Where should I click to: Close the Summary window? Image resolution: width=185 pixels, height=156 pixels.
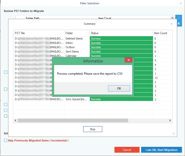coord(172,24)
